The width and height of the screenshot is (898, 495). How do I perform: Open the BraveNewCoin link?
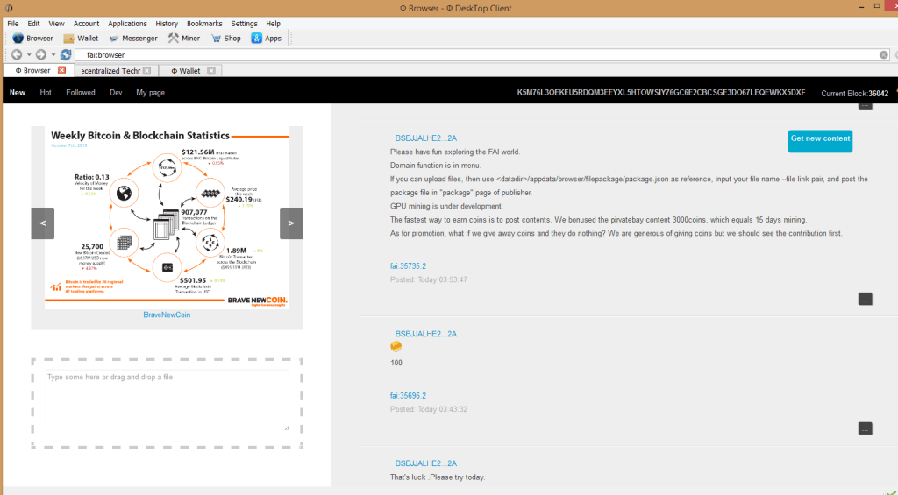(x=167, y=315)
